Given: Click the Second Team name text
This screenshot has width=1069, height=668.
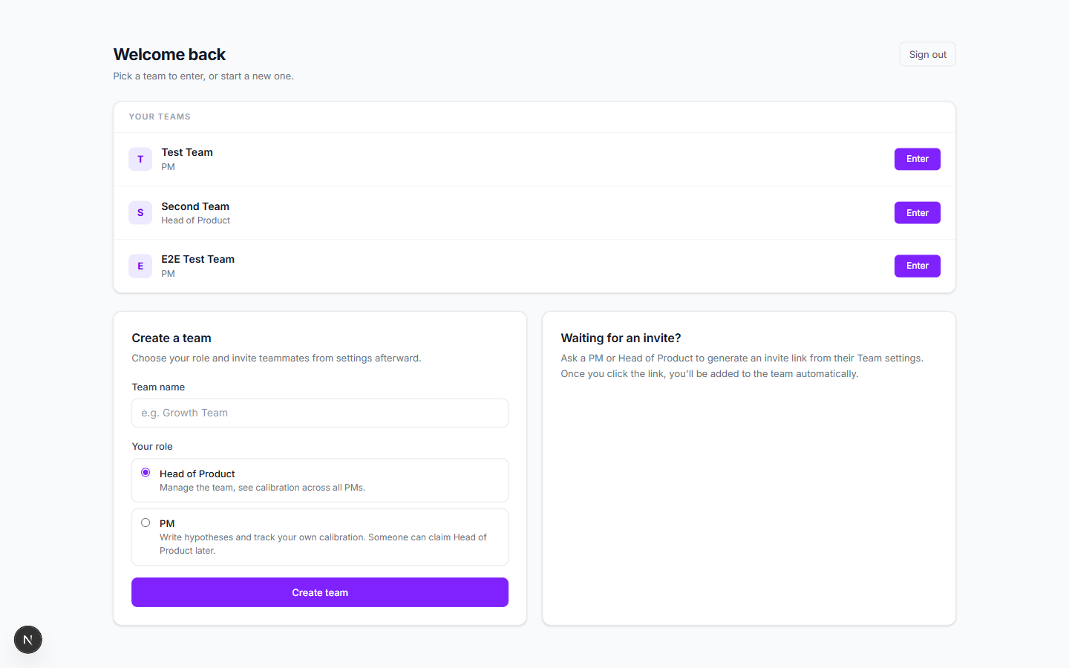Looking at the screenshot, I should (195, 206).
